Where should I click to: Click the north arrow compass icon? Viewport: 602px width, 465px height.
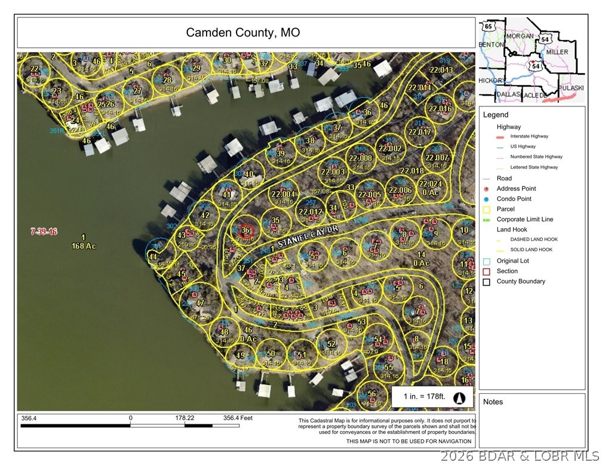[x=459, y=397]
